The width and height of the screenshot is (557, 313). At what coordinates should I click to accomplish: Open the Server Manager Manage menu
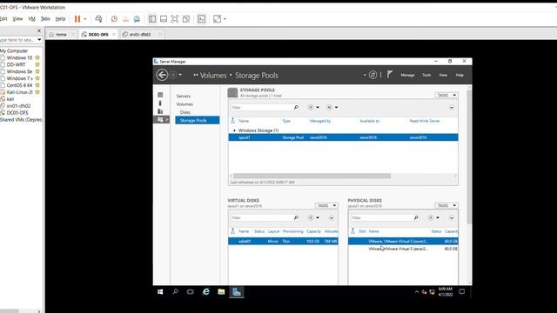coord(407,75)
